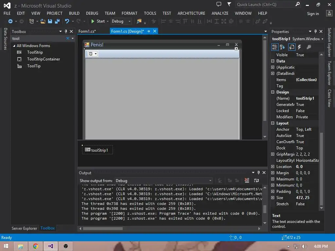335x251 pixels.
Task: Open the Start button dropdown arrow
Action: click(x=108, y=21)
